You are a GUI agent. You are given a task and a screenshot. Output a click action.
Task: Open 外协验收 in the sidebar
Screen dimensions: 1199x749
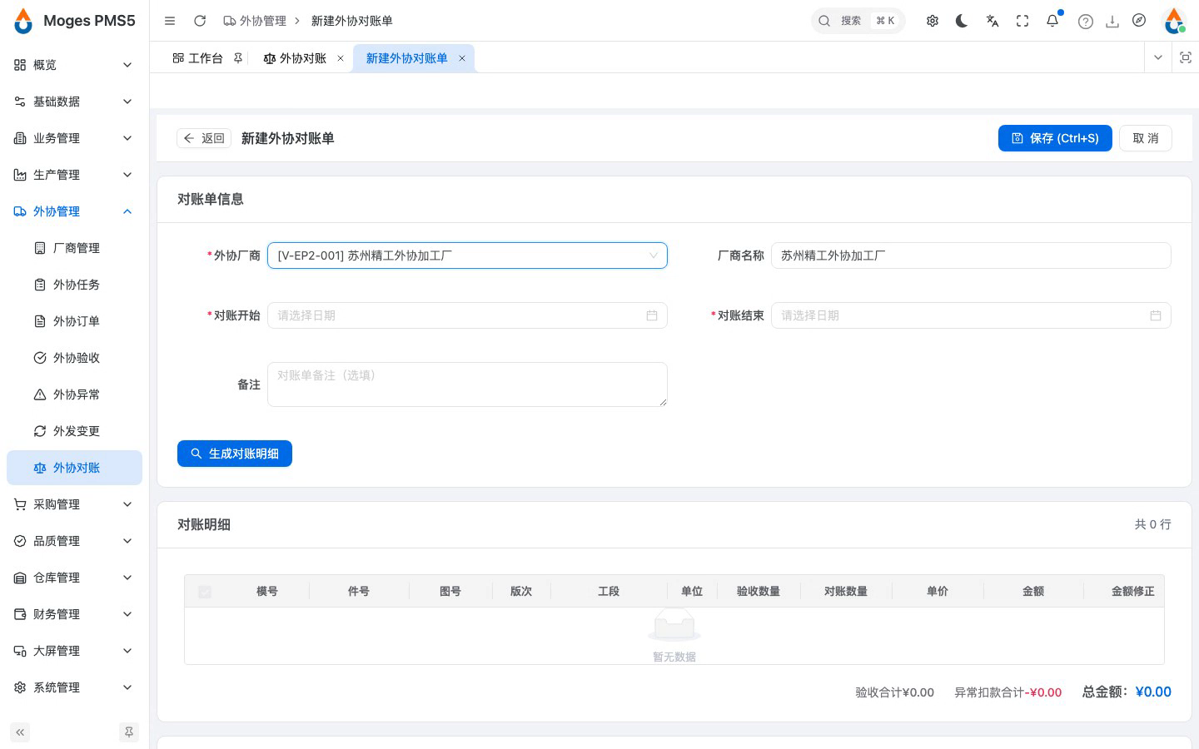pos(74,358)
